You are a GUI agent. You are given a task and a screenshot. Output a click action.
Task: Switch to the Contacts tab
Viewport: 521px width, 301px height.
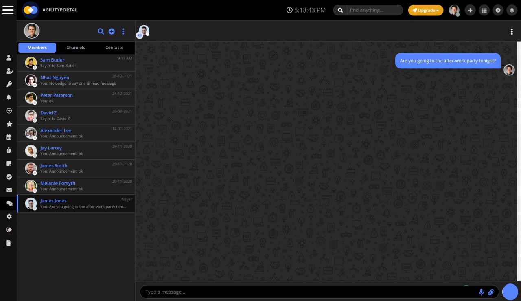114,48
